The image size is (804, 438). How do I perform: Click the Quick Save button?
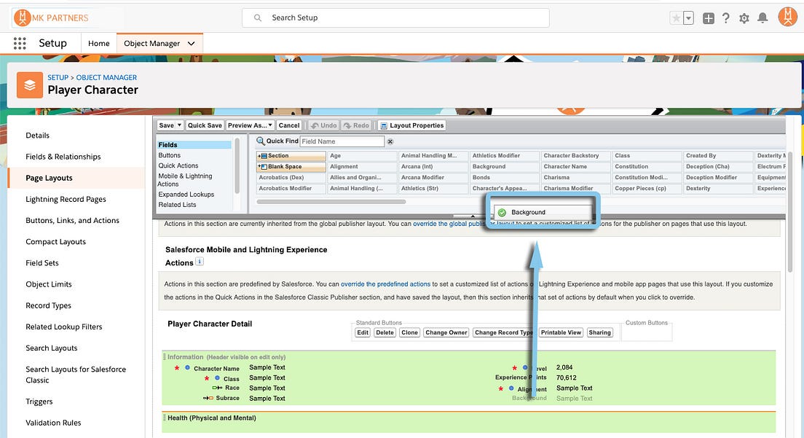205,125
